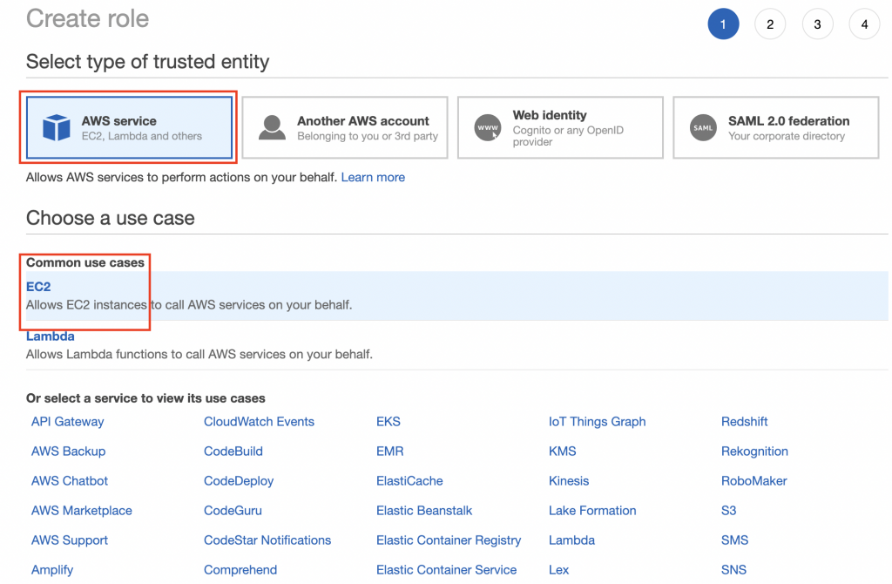Select the AWS Backup service
Viewport: 892px width, 584px height.
[68, 452]
